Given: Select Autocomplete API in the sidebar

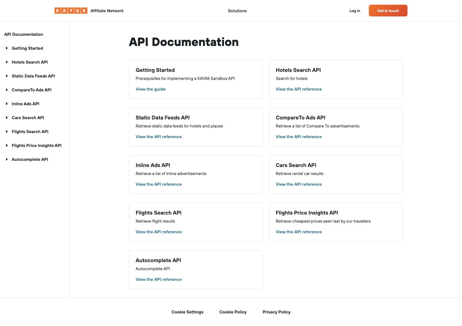Looking at the screenshot, I should pos(30,159).
